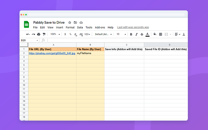208x130 pixels.
Task: Open the Insert menu
Action: click(59, 27)
